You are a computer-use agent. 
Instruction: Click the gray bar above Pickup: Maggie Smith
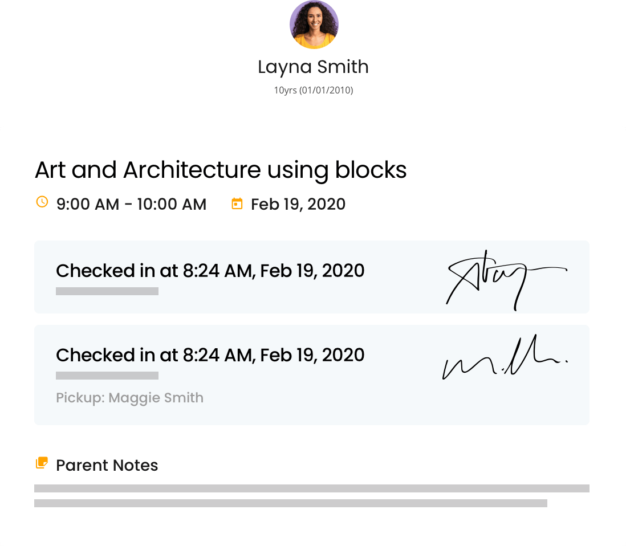point(107,376)
